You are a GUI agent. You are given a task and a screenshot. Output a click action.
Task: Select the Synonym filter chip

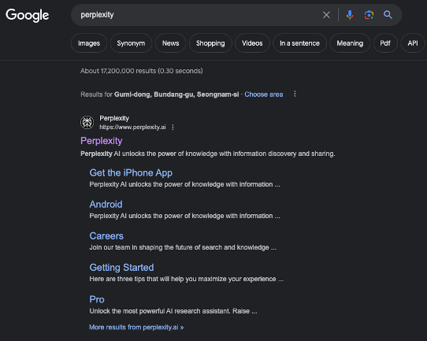pyautogui.click(x=131, y=43)
